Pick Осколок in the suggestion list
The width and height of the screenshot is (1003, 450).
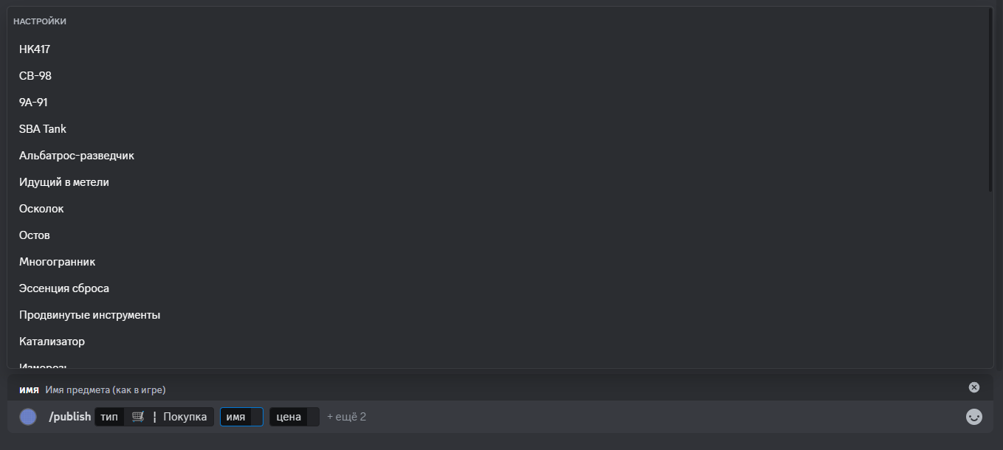(499, 209)
